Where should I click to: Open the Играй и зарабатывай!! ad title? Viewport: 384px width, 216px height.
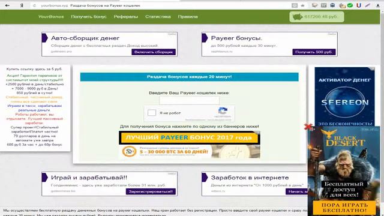[89, 178]
